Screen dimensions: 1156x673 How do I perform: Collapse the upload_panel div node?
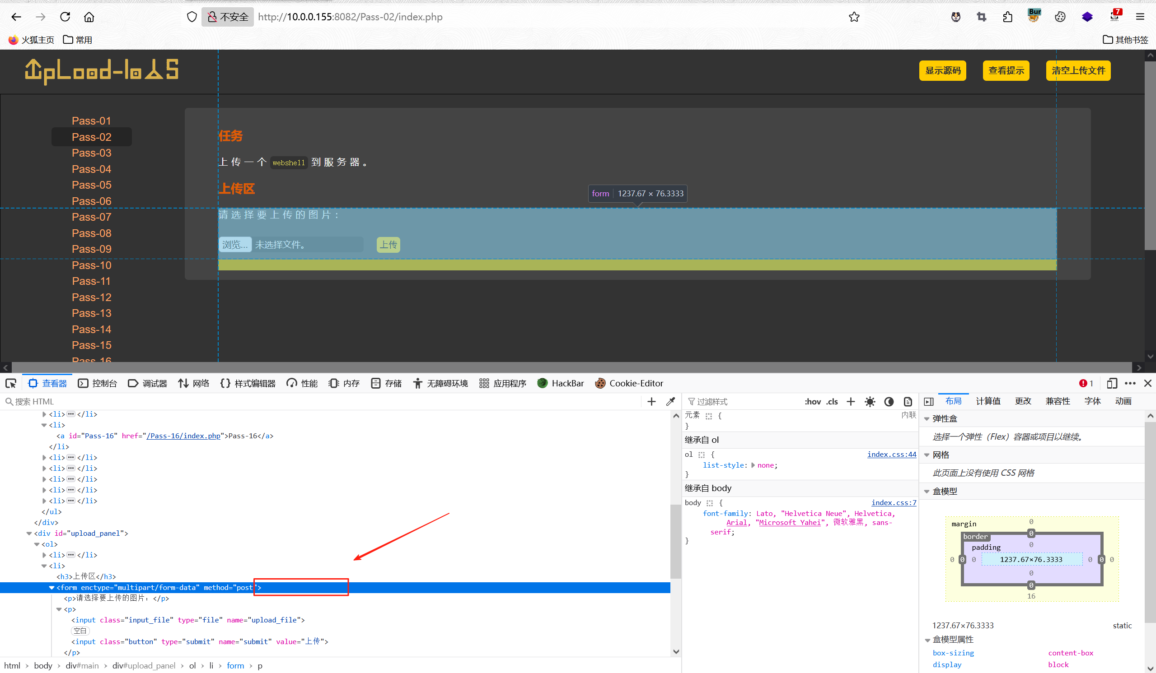coord(29,534)
